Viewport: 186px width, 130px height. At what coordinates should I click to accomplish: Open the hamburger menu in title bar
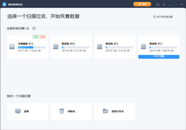pyautogui.click(x=164, y=4)
